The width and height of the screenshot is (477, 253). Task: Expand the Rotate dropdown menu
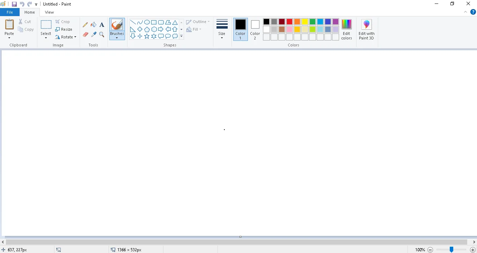point(75,37)
